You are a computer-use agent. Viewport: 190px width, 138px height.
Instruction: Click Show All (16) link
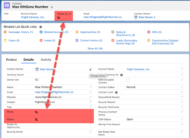coord(95,48)
